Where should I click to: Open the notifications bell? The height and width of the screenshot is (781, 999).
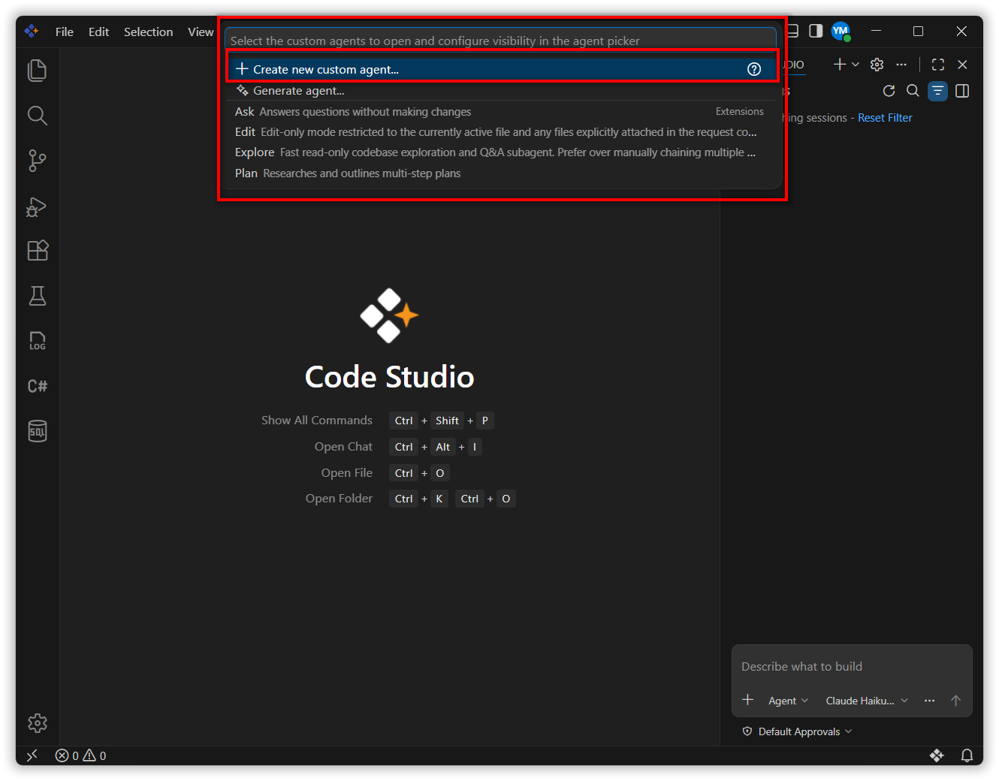(x=967, y=755)
